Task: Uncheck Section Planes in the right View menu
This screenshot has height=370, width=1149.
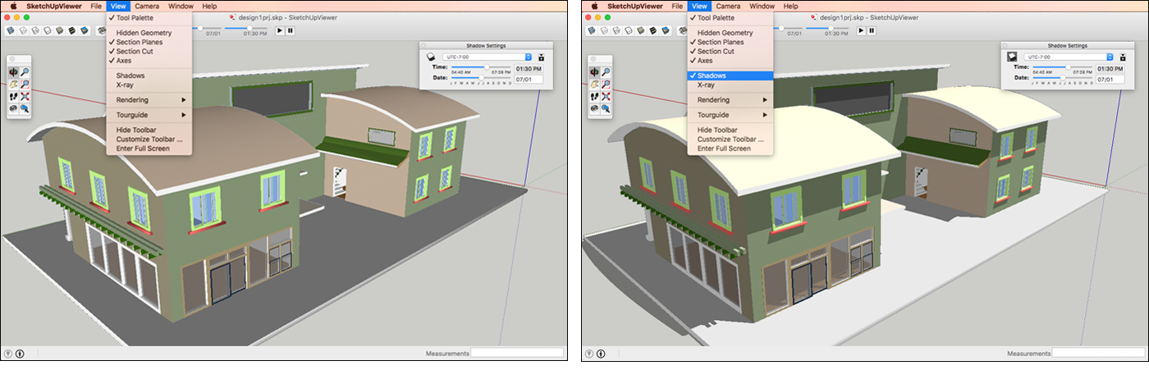Action: coord(720,42)
